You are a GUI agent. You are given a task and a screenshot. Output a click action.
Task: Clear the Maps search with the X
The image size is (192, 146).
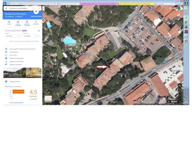click(39, 8)
